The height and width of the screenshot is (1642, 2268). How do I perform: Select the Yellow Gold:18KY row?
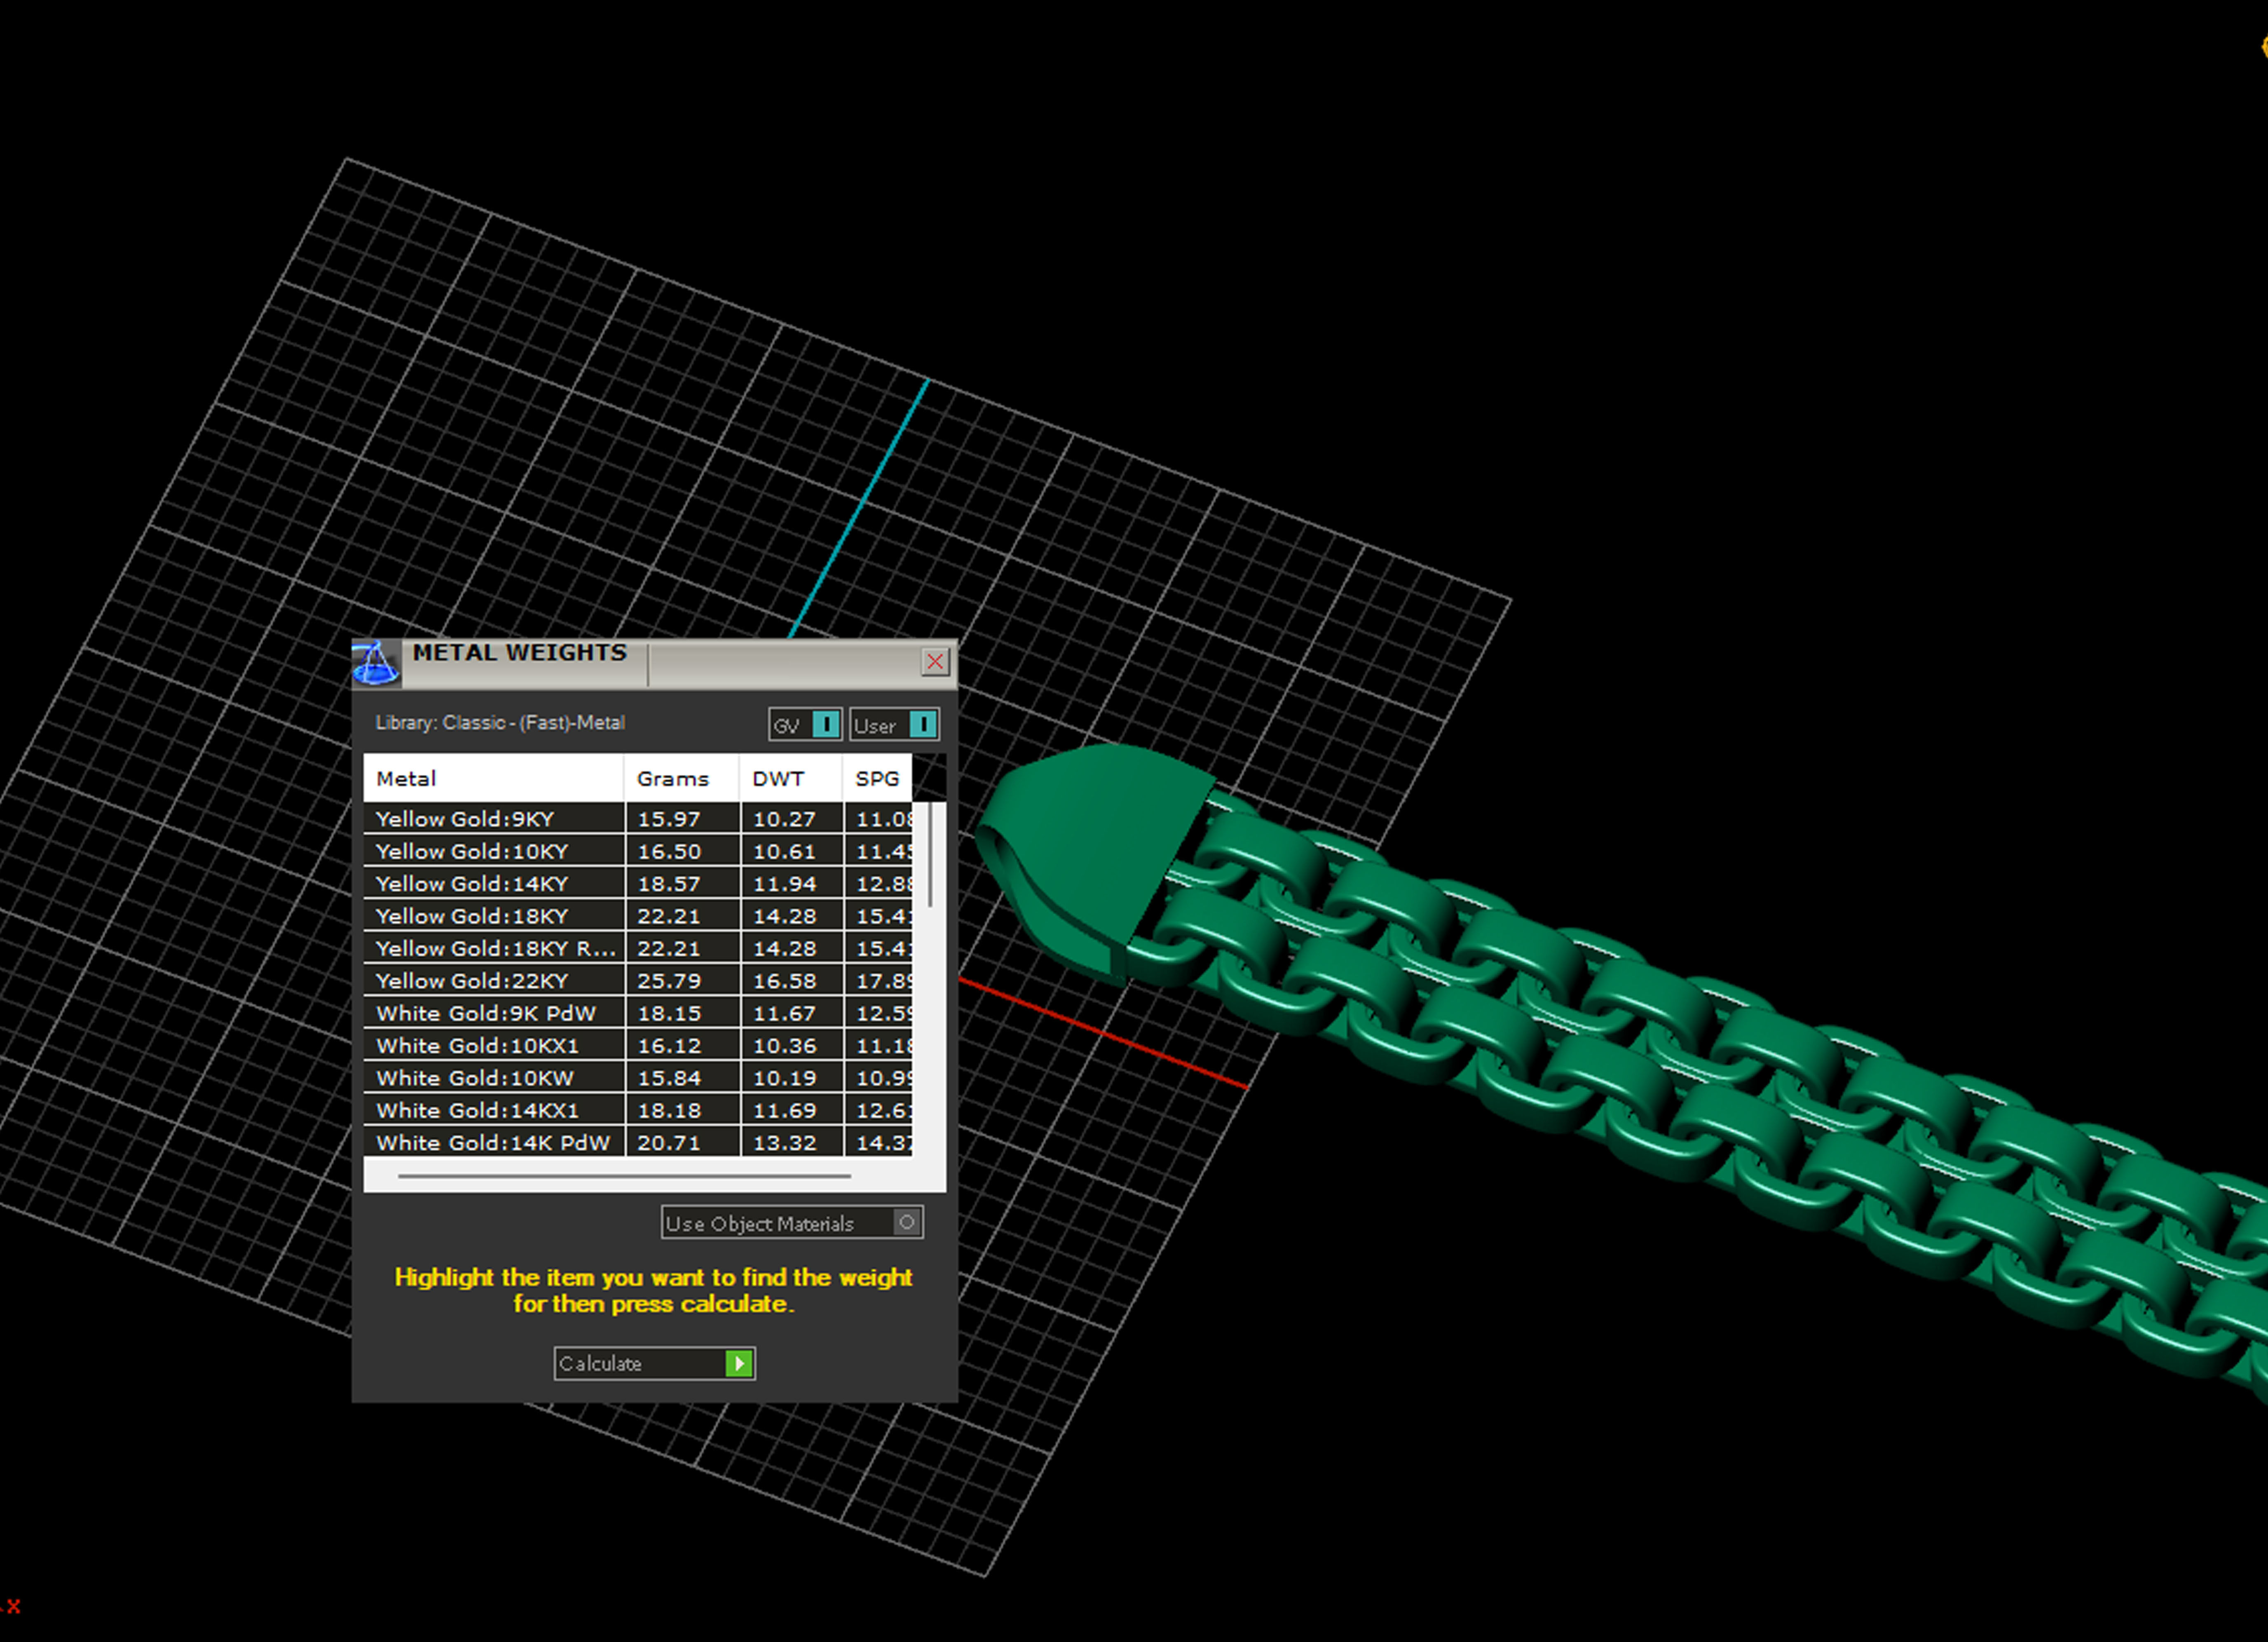[638, 915]
